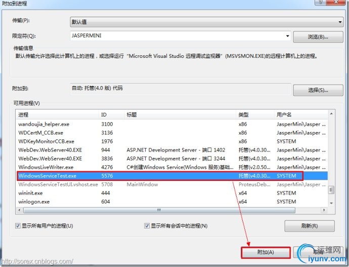Select the wandoujia_helper.exe process row
The height and width of the screenshot is (267, 349).
[x=172, y=124]
